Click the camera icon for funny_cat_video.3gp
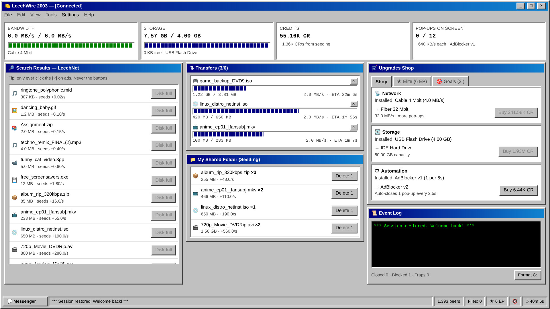Viewport: 550px width, 309px height. [15, 163]
